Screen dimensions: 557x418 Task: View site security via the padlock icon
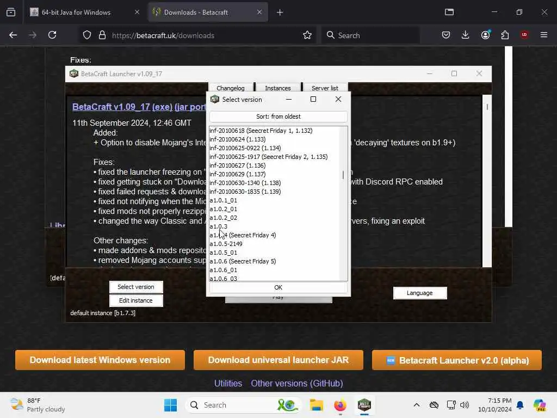point(102,35)
